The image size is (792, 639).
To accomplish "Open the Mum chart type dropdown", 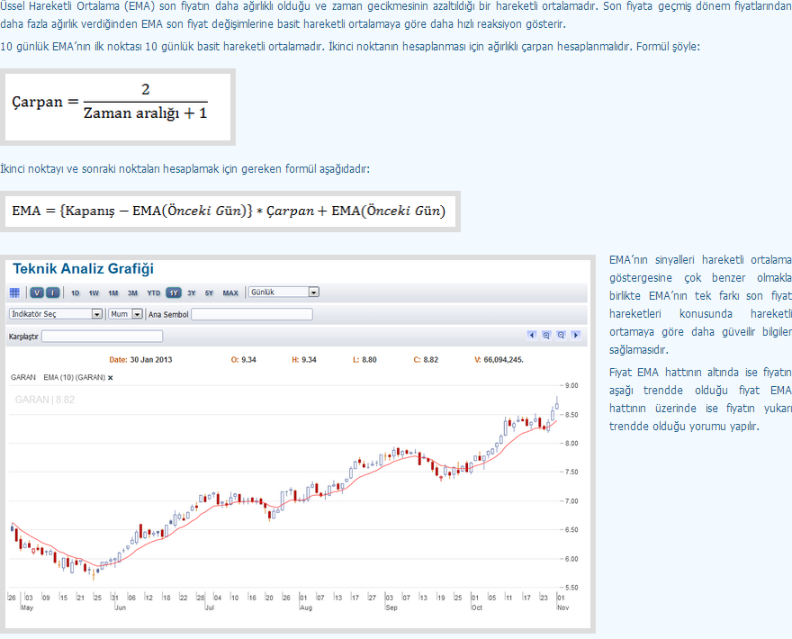I will point(126,314).
